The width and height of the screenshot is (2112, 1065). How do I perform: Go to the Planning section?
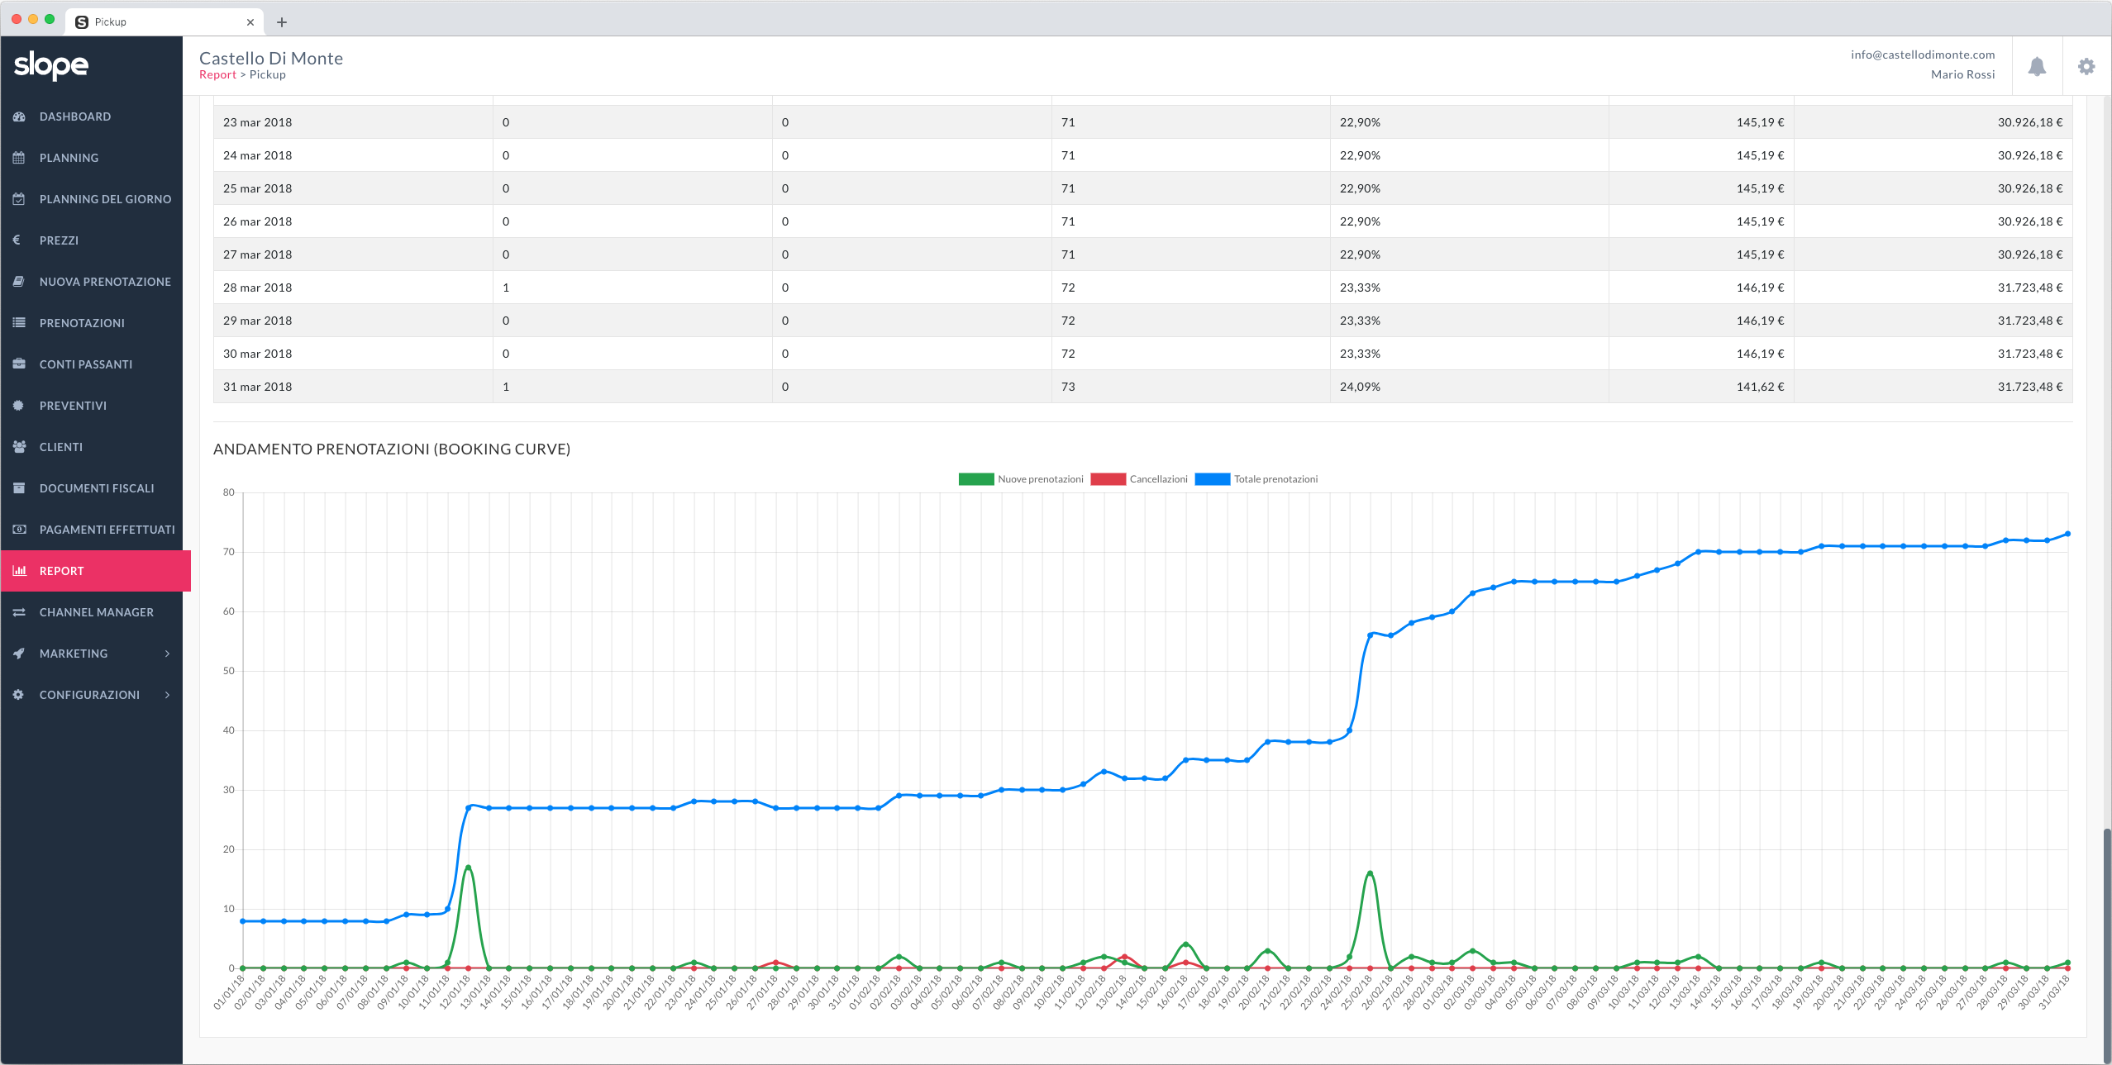tap(92, 158)
